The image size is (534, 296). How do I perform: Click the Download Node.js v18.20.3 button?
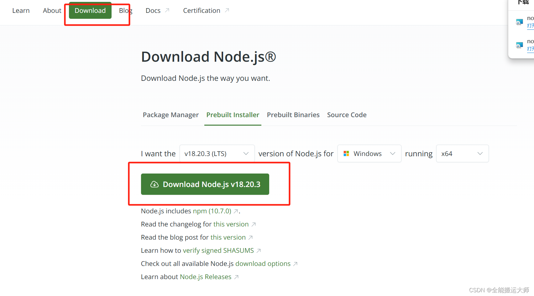coord(205,184)
